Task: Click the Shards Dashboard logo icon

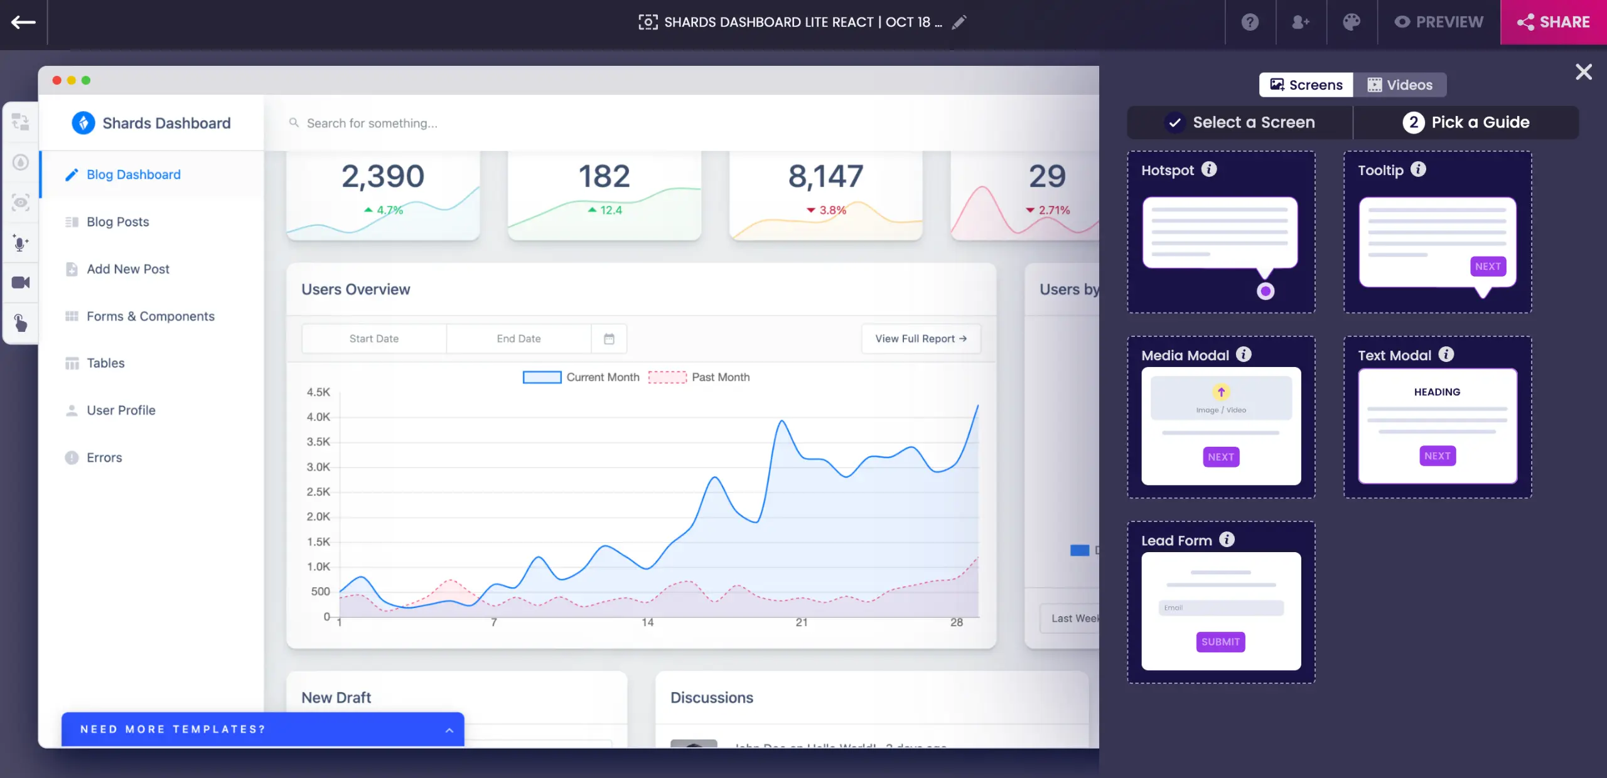Action: [x=83, y=123]
